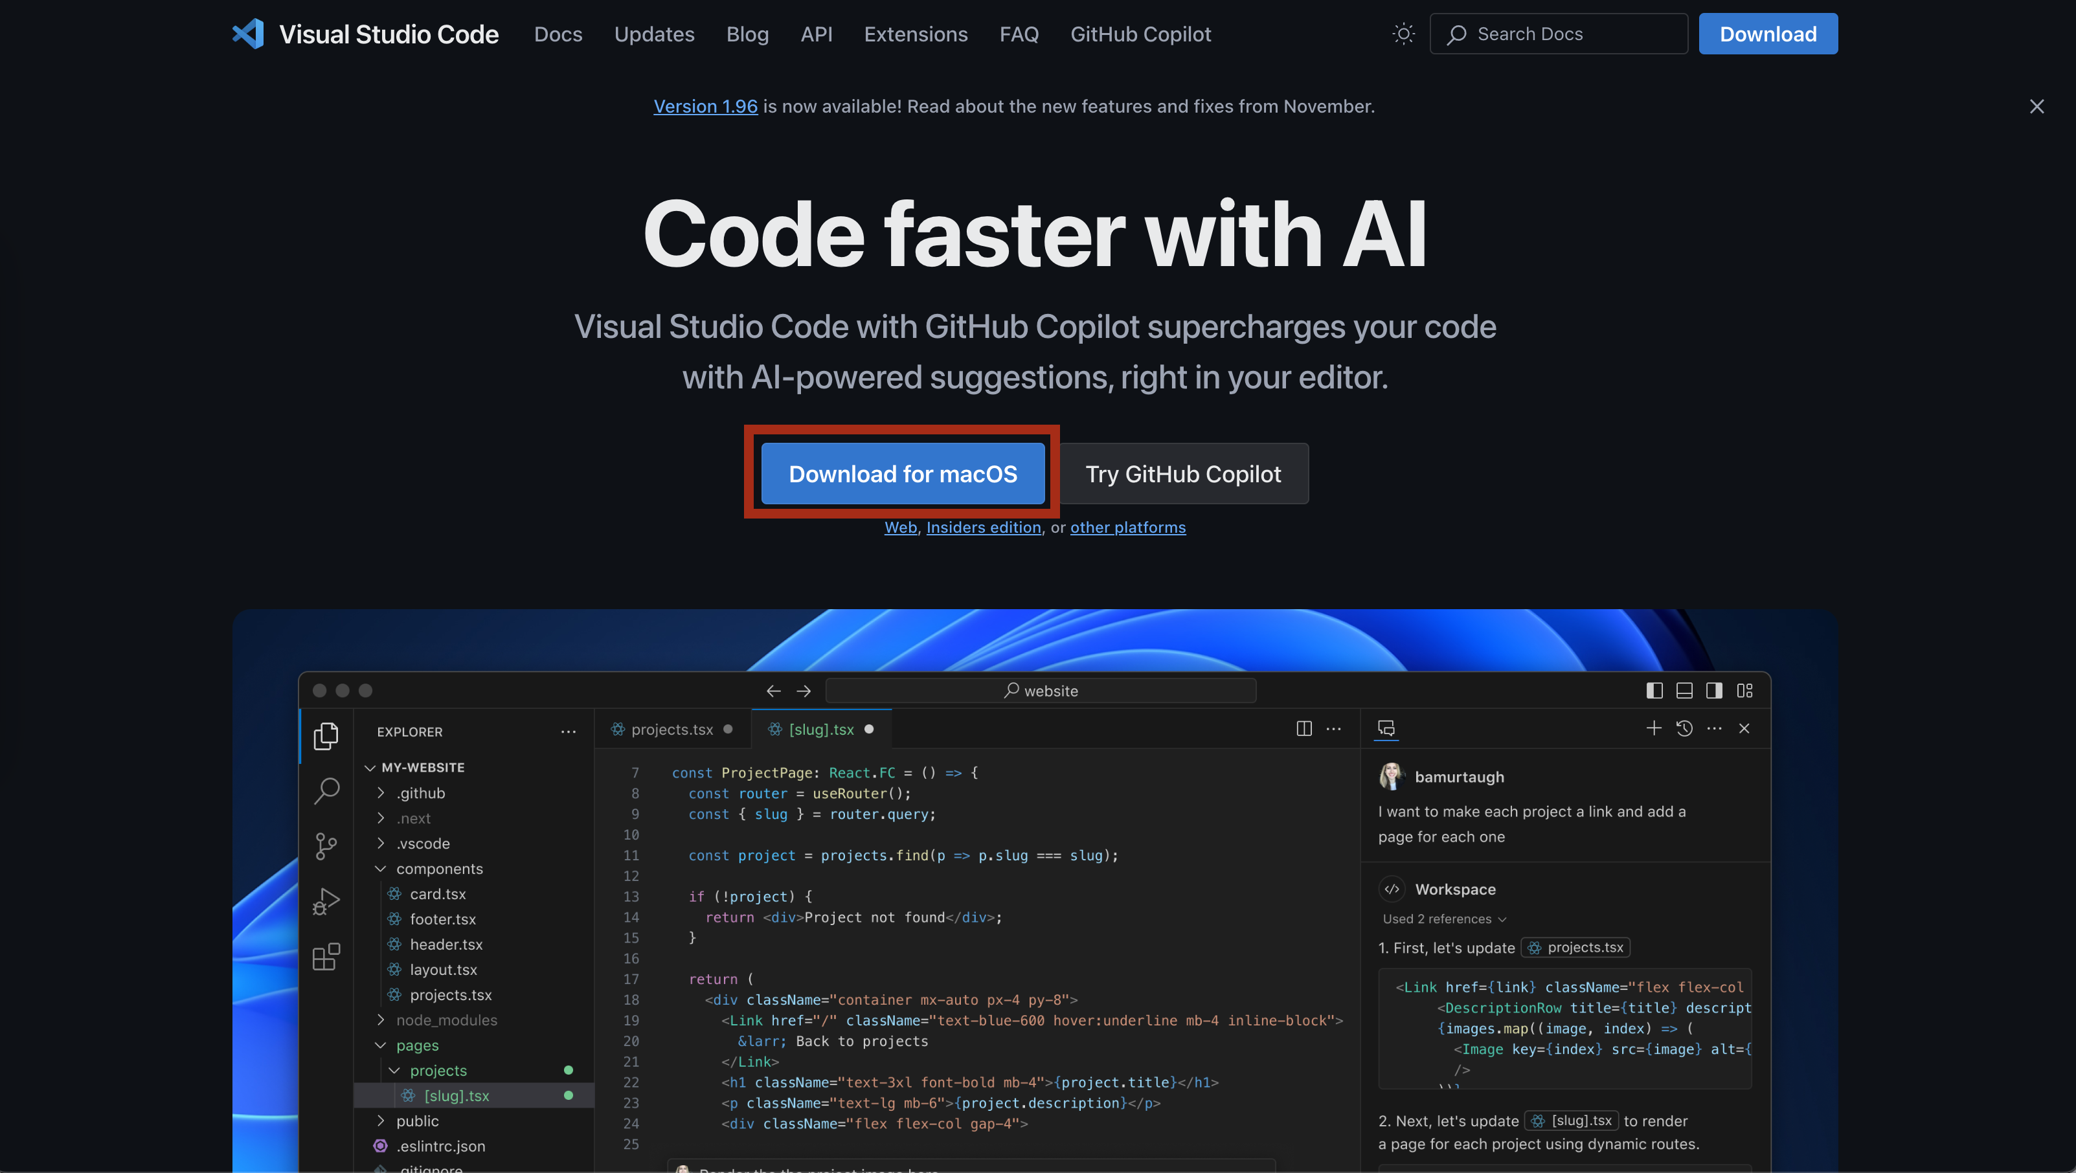This screenshot has width=2076, height=1173.
Task: Toggle secondary sidebar layout icon
Action: pos(1714,691)
